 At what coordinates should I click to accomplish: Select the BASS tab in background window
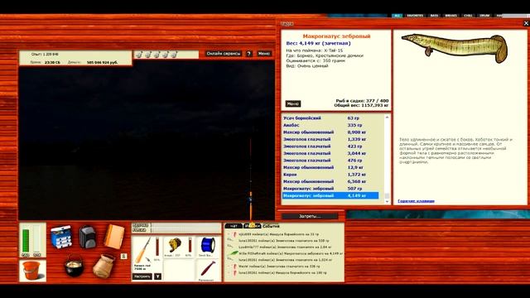(434, 16)
